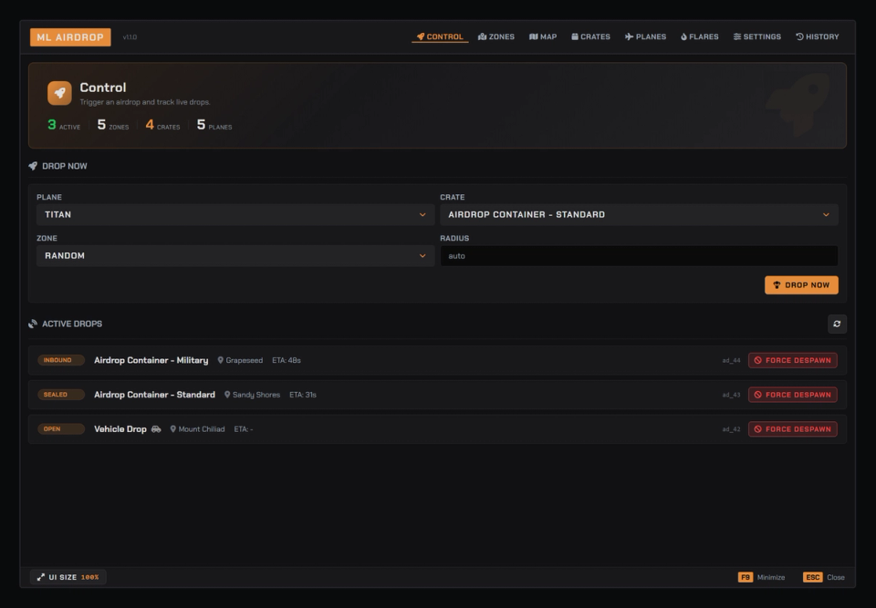Open the Crates tab

click(590, 36)
